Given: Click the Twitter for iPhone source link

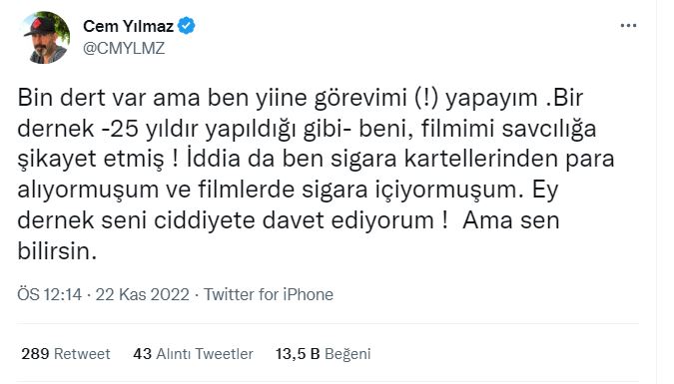Looking at the screenshot, I should coord(269,294).
